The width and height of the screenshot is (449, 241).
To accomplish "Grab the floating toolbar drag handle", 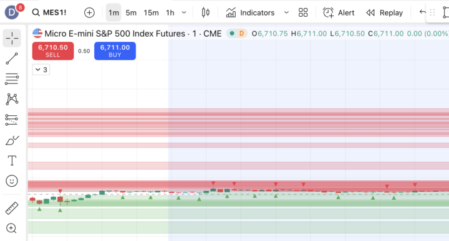I will 432,12.
